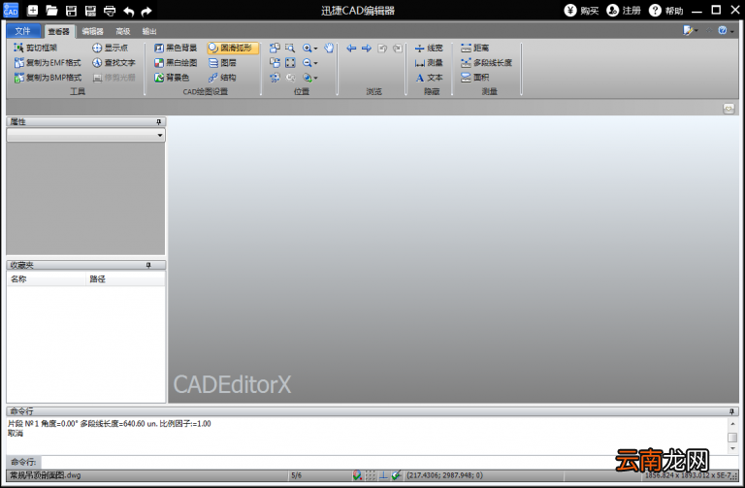
Task: Click the command log scrollbar down arrow
Action: 732,448
